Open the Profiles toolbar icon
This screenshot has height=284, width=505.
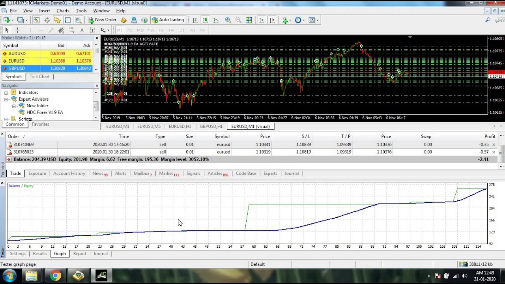pyautogui.click(x=21, y=20)
